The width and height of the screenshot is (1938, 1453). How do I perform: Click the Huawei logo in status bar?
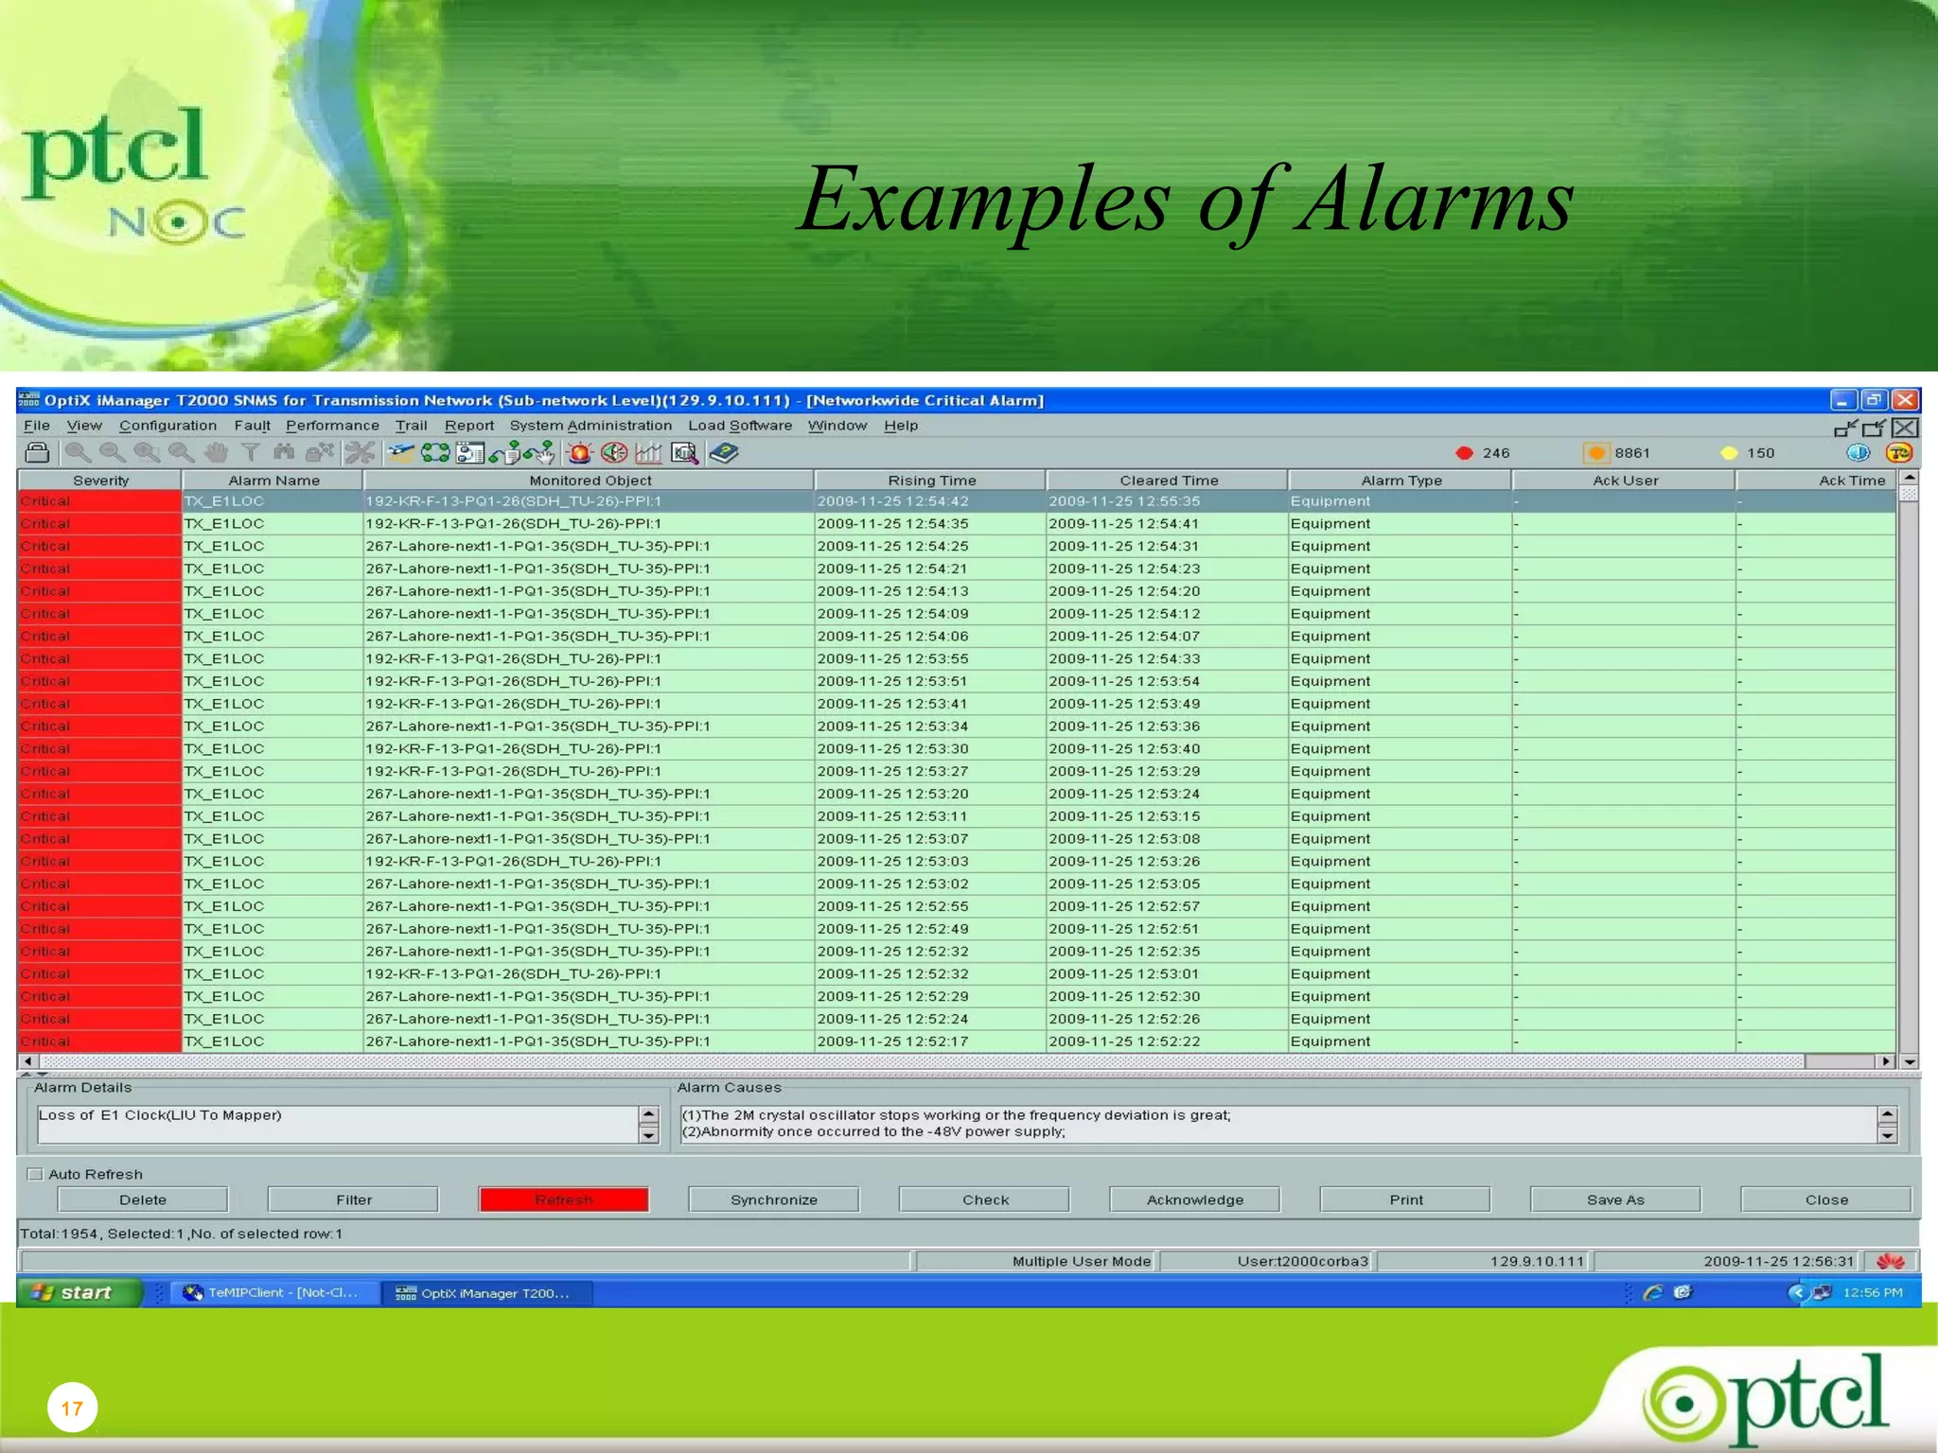click(x=1891, y=1261)
